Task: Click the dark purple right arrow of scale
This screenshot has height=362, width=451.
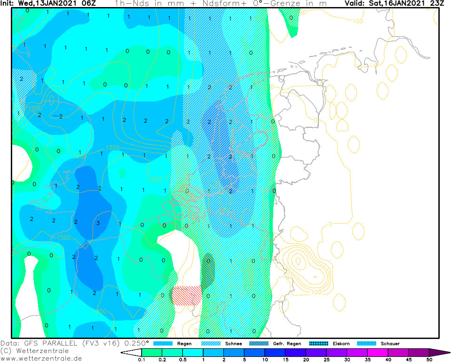Action: point(440,353)
